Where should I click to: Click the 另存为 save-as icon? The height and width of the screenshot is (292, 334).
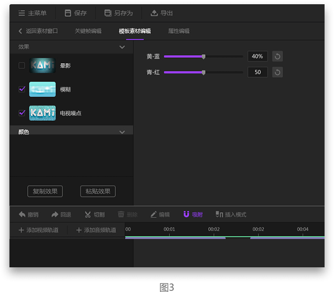point(108,13)
